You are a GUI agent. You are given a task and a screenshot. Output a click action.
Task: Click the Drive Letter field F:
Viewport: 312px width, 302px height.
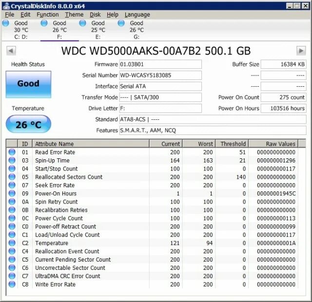(160, 108)
